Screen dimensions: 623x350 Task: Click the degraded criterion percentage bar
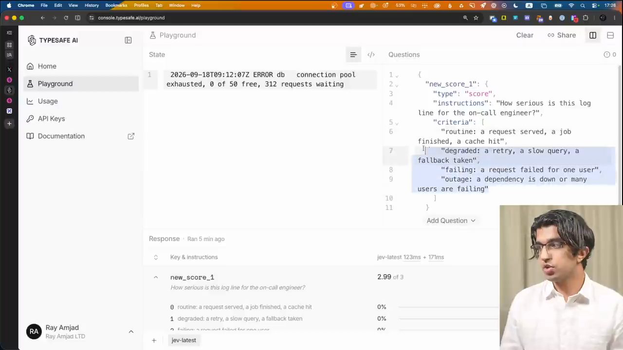449,319
